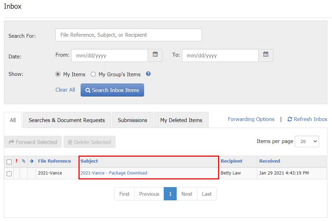This screenshot has width=332, height=221.
Task: Click the Clear All link
Action: (65, 90)
